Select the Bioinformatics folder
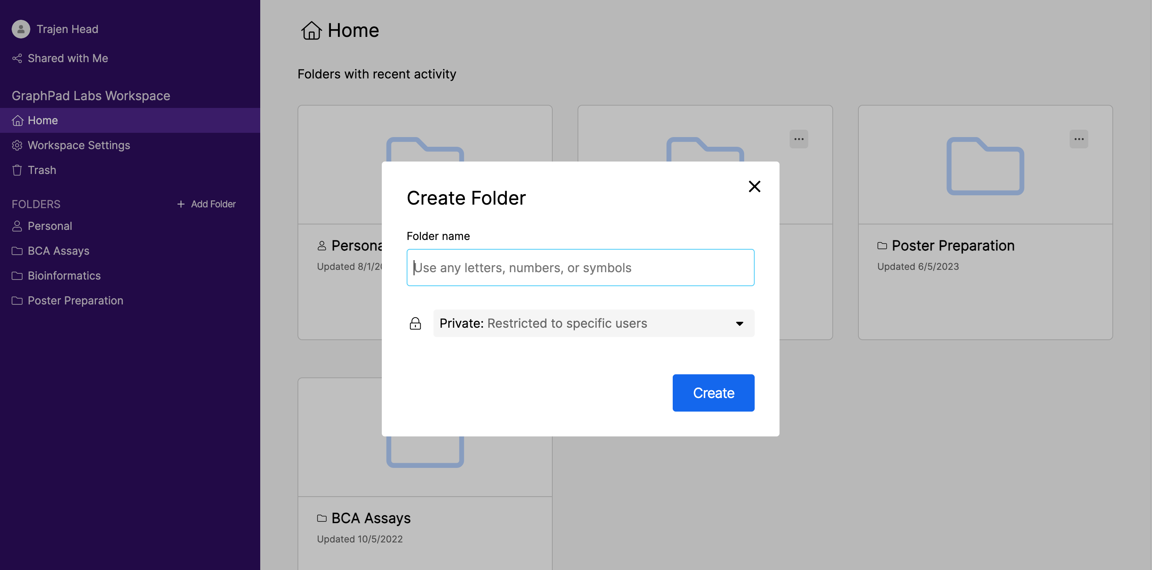 [x=64, y=275]
